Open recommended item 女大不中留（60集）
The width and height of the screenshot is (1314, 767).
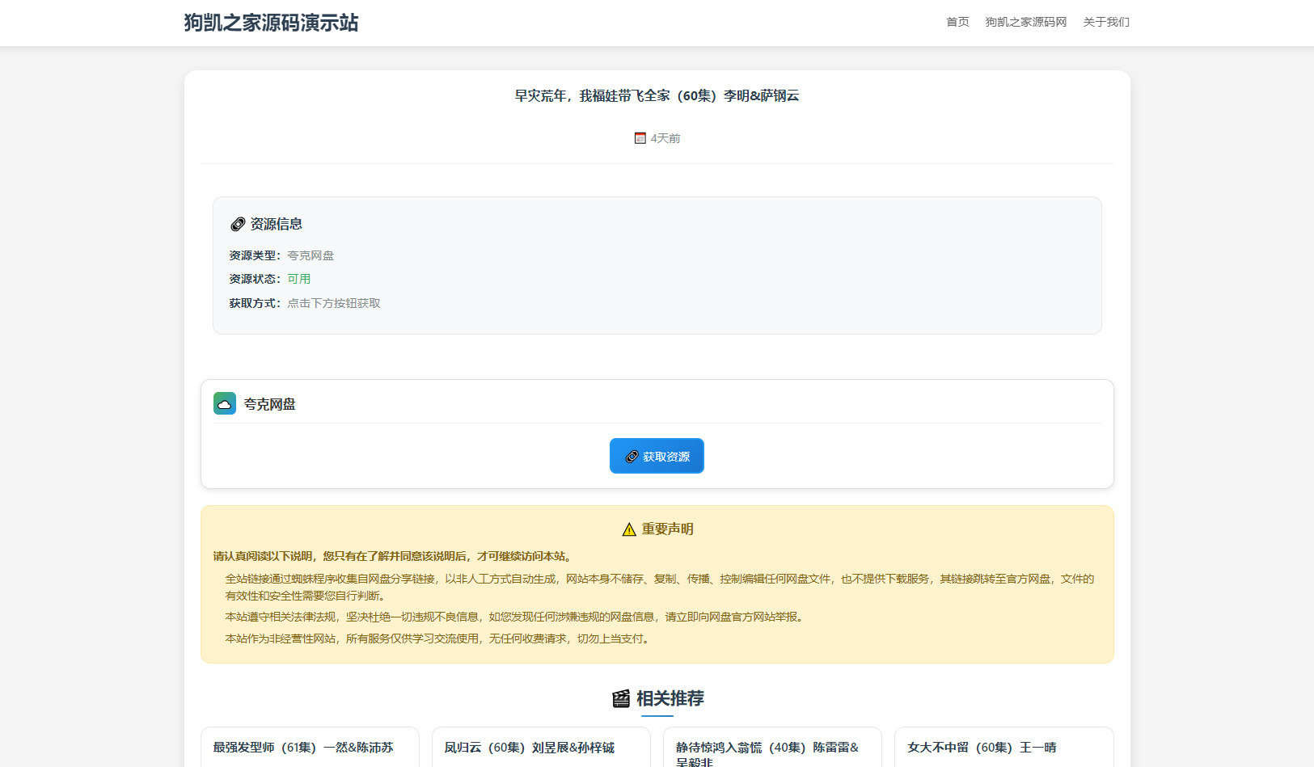click(982, 748)
